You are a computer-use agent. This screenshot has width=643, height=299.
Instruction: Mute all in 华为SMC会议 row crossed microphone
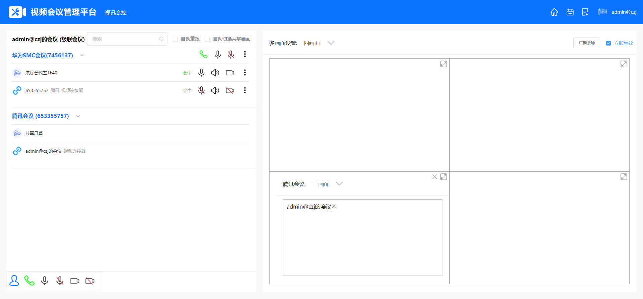point(231,54)
